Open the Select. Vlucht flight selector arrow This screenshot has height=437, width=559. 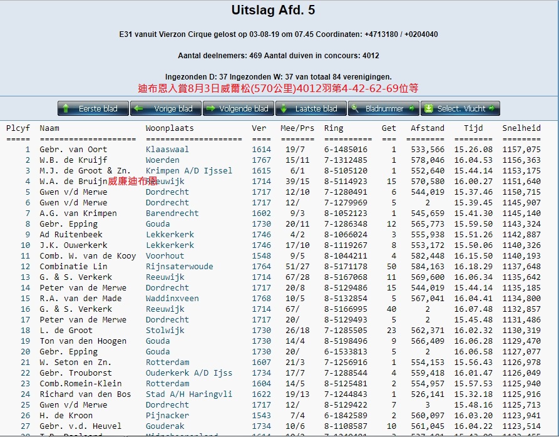[x=493, y=109]
